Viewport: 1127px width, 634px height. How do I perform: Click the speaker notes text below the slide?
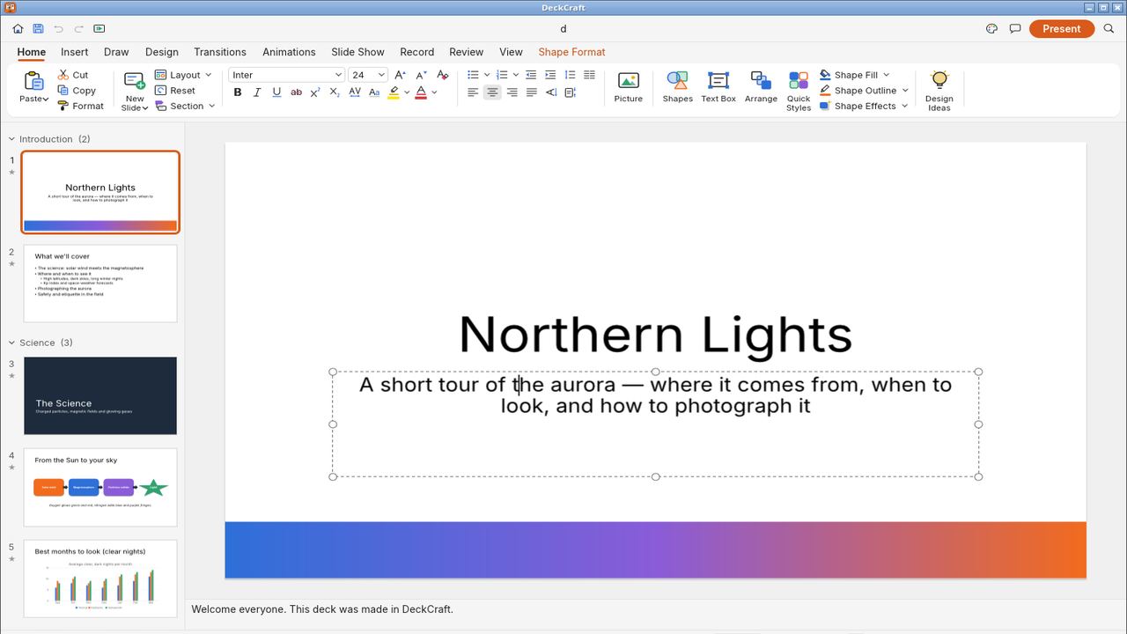click(322, 609)
